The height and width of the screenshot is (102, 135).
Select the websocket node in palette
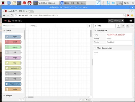pyautogui.click(x=13, y=68)
